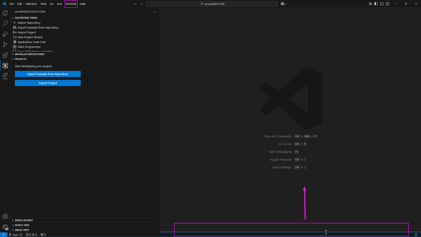Click the VS Code logo icon
The width and height of the screenshot is (421, 237).
point(4,4)
